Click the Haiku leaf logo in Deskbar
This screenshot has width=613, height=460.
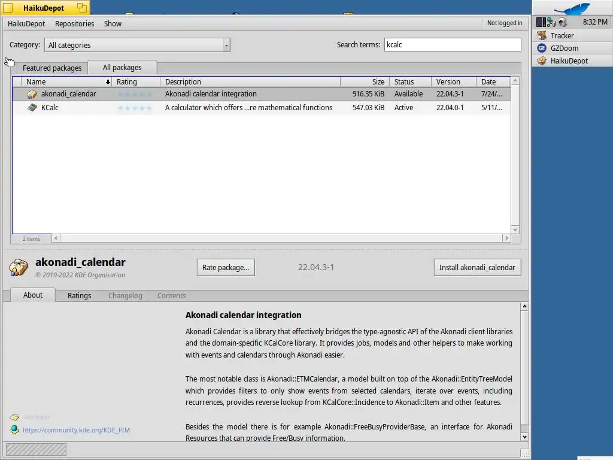[x=572, y=8]
